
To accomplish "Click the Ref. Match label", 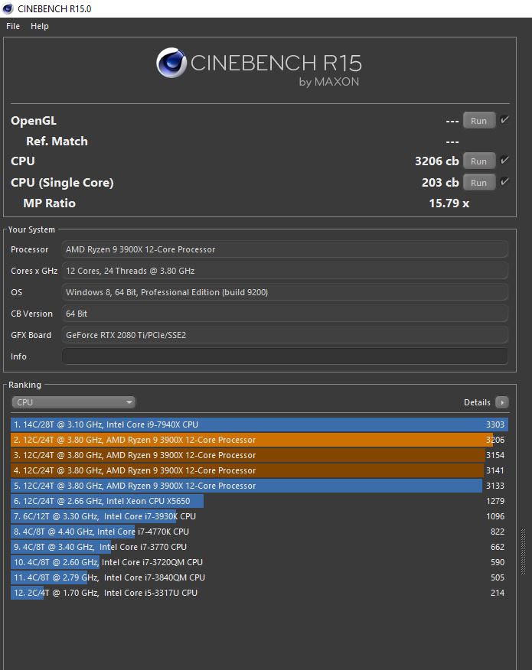I will tap(57, 141).
